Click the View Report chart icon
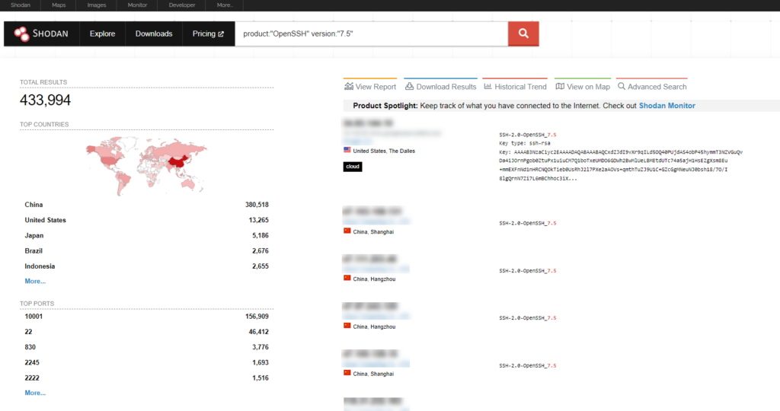 point(349,87)
